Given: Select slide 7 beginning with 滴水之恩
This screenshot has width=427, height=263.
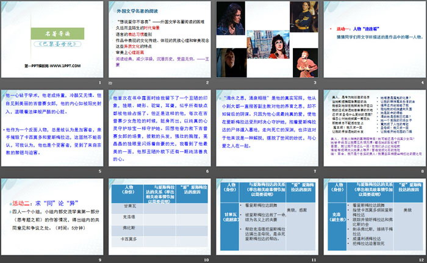Looking at the screenshot, I should tap(266, 128).
